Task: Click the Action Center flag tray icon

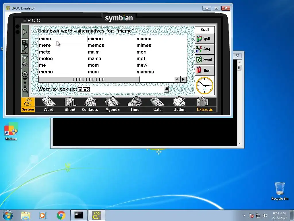Action: click(x=251, y=216)
